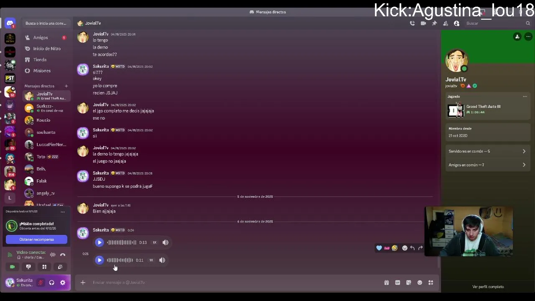The image size is (535, 301).
Task: Open friend options button on profile banner
Action: pos(517,37)
